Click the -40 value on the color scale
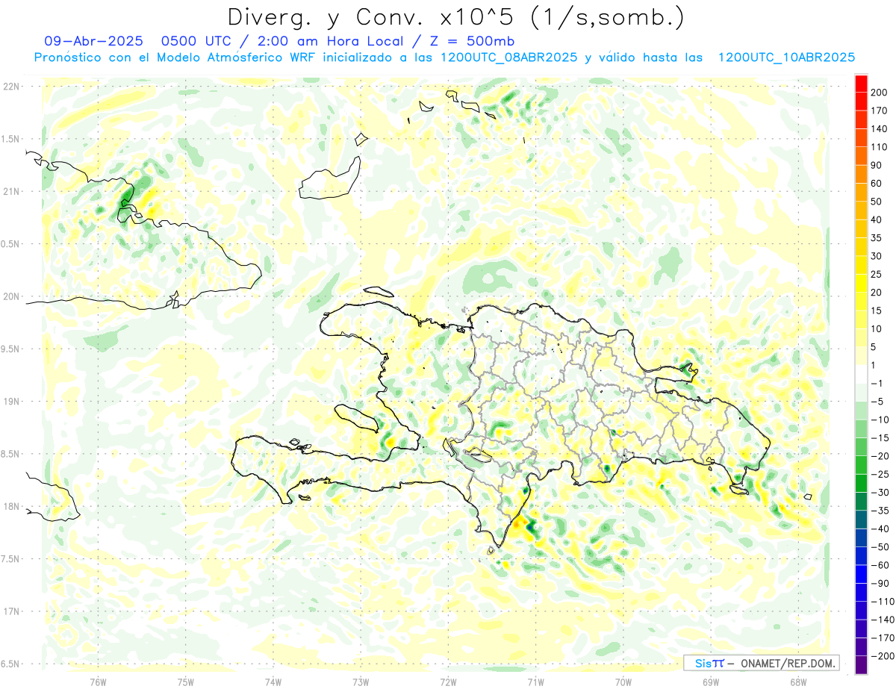 point(880,529)
